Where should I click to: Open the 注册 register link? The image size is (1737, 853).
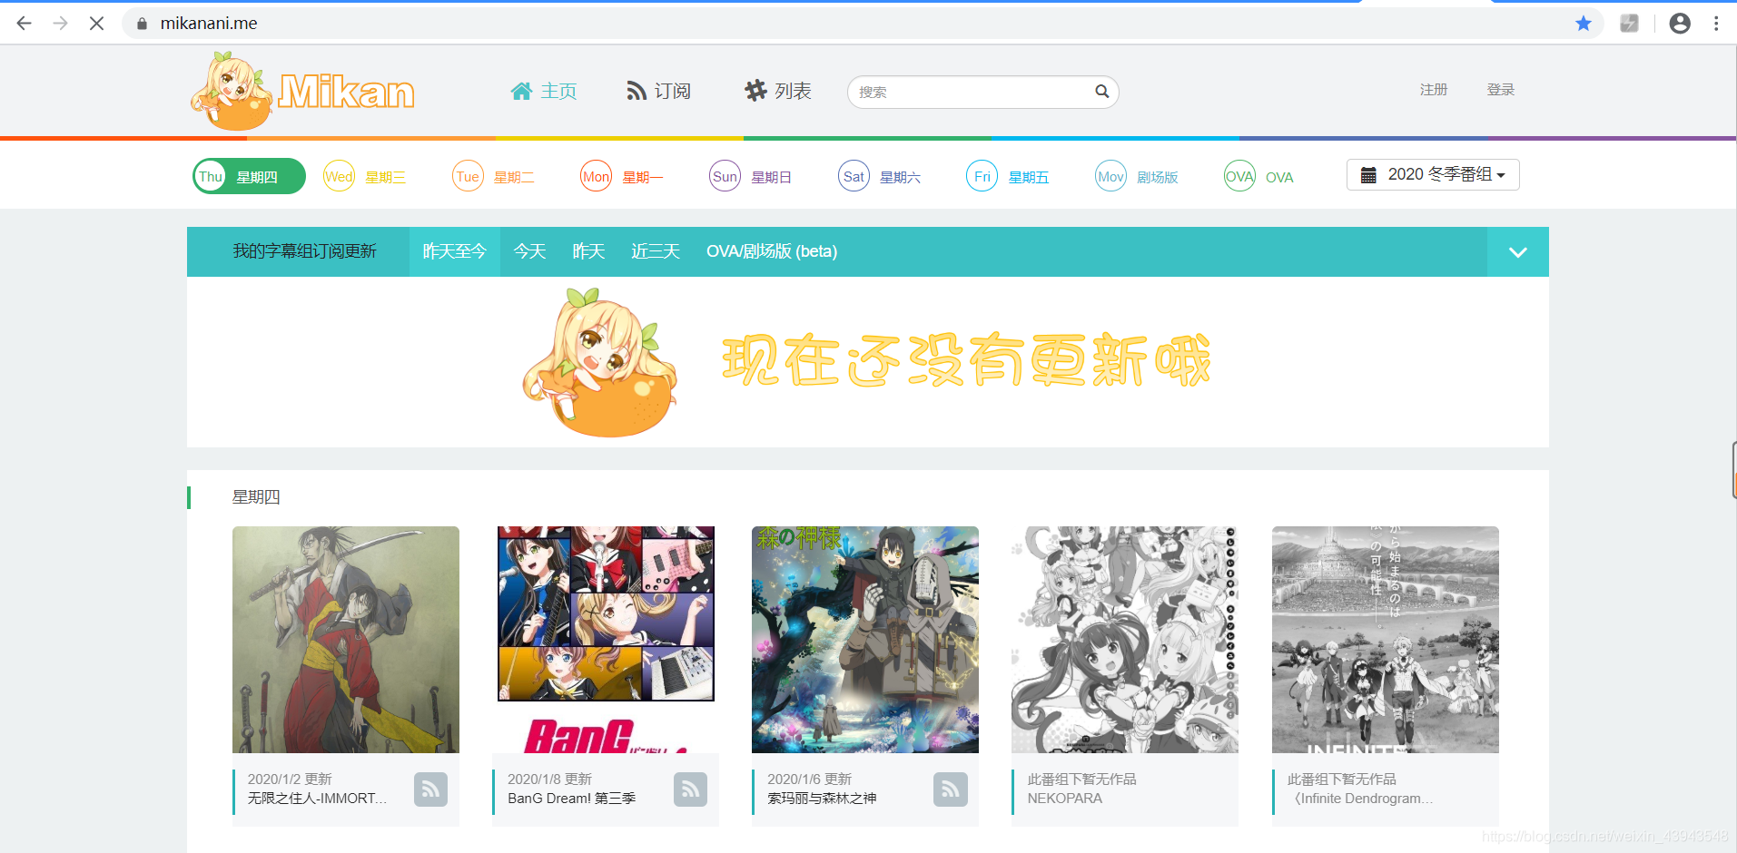point(1434,90)
